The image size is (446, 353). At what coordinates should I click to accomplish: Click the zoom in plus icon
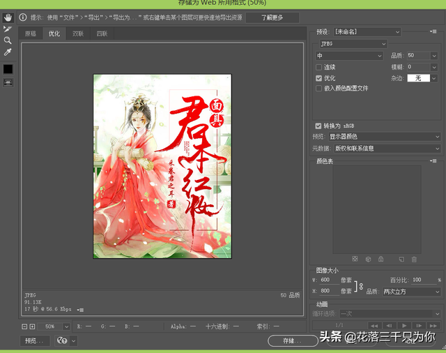tap(33, 326)
